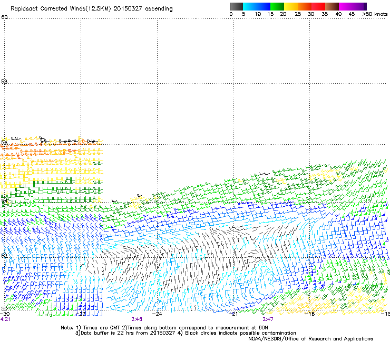This screenshot has height=342, width=390.
Task: Pick the yellow 20-25 knots color segment
Action: (291, 6)
